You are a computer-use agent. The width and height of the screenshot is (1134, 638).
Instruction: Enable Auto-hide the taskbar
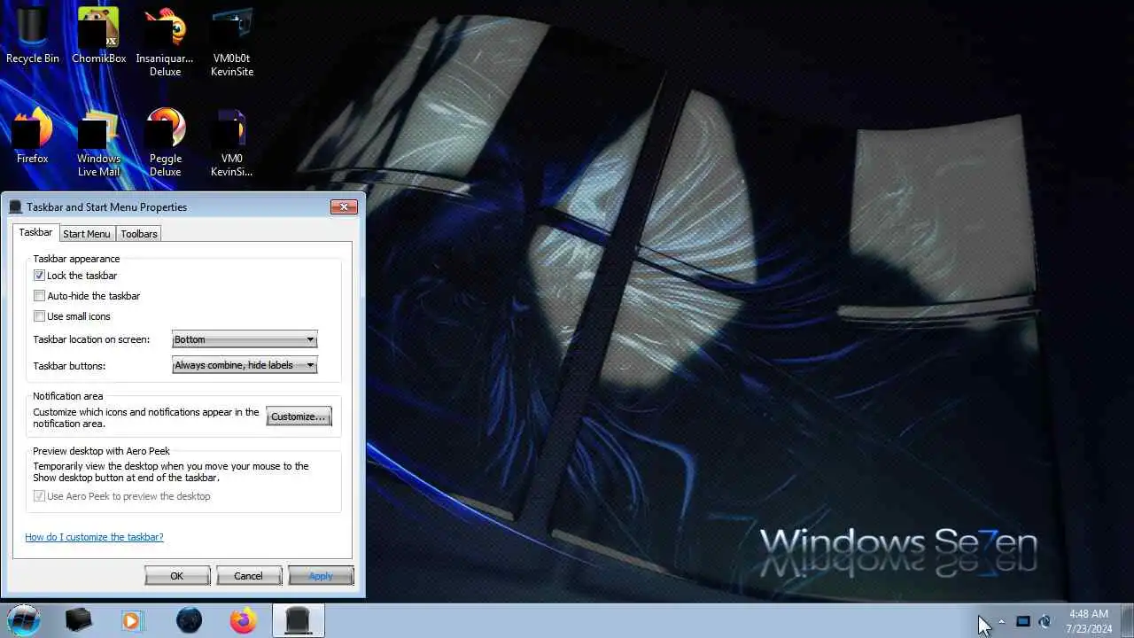[x=39, y=296]
